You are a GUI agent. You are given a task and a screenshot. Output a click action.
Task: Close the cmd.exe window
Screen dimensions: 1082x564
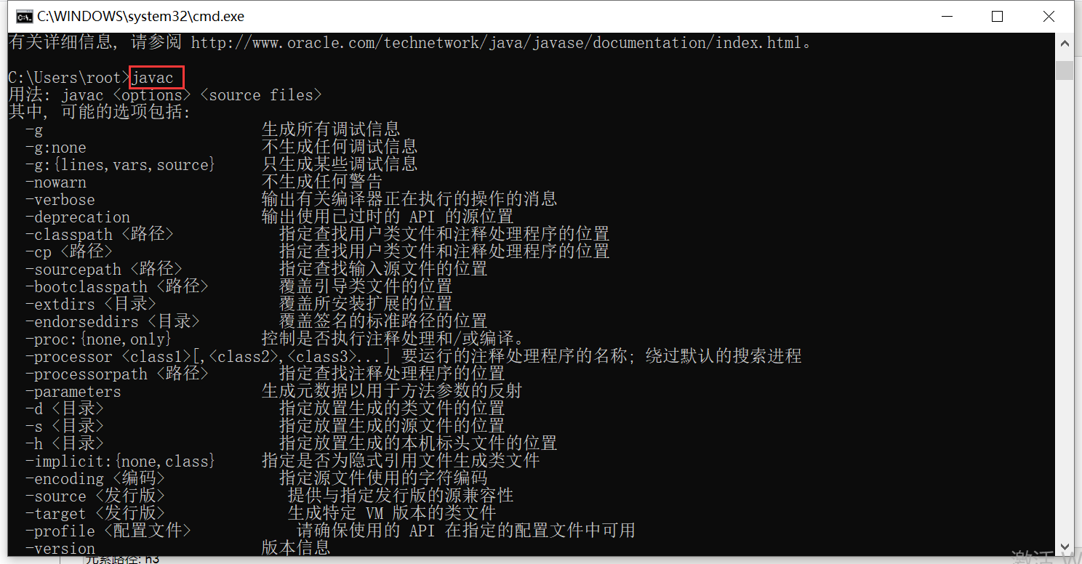coord(1049,16)
